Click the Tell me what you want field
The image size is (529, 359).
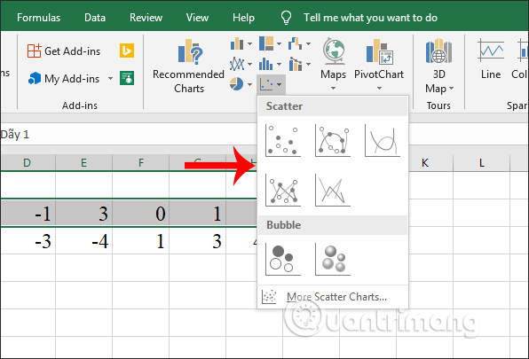pyautogui.click(x=370, y=18)
